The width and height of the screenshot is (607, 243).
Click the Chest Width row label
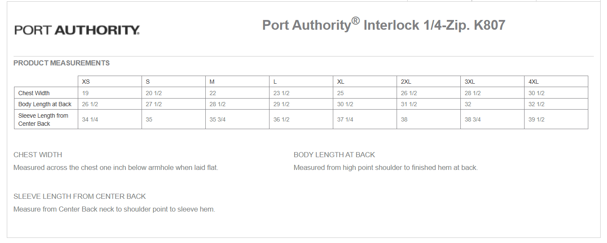point(34,93)
